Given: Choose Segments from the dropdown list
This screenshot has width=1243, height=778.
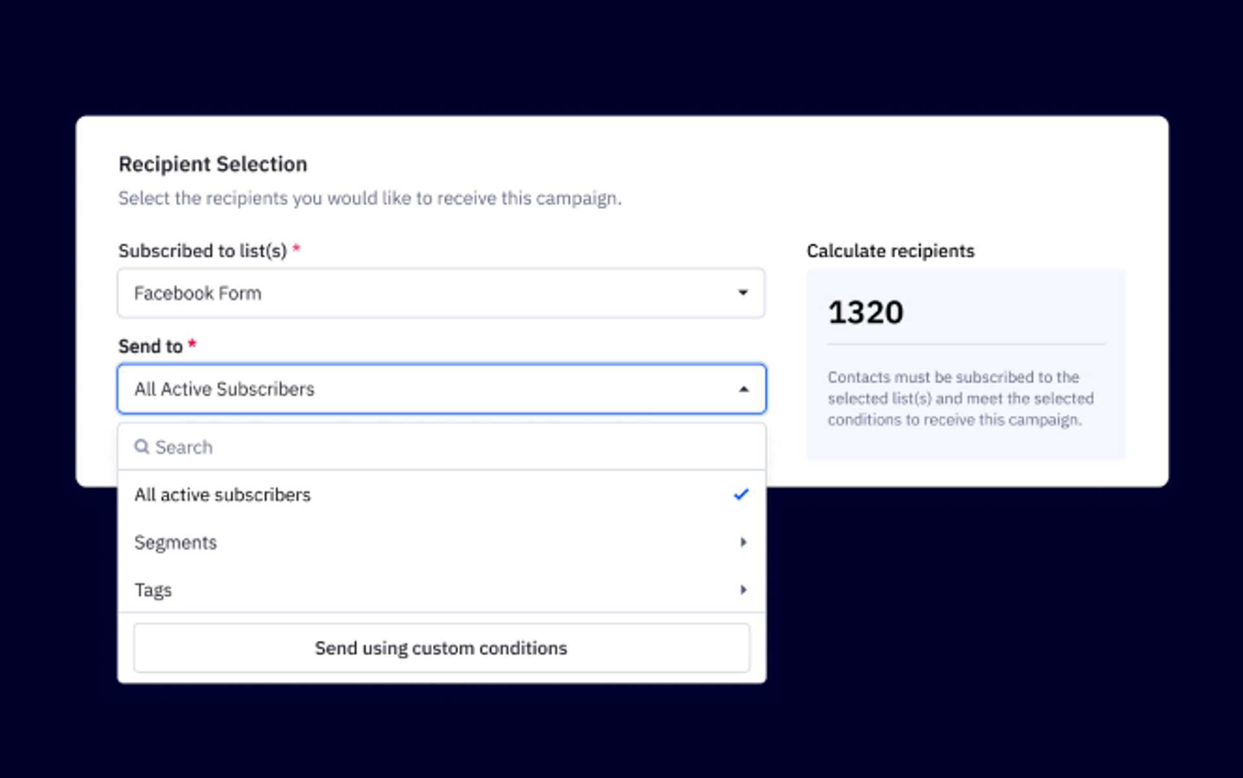Looking at the screenshot, I should tap(175, 542).
